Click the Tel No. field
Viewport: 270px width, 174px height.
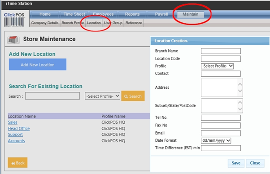coord(221,118)
